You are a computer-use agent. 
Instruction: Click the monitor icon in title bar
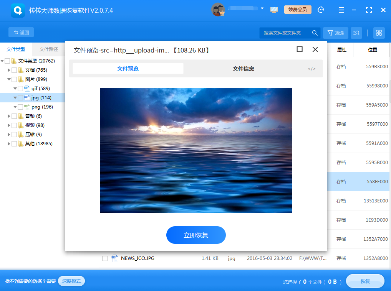click(274, 10)
